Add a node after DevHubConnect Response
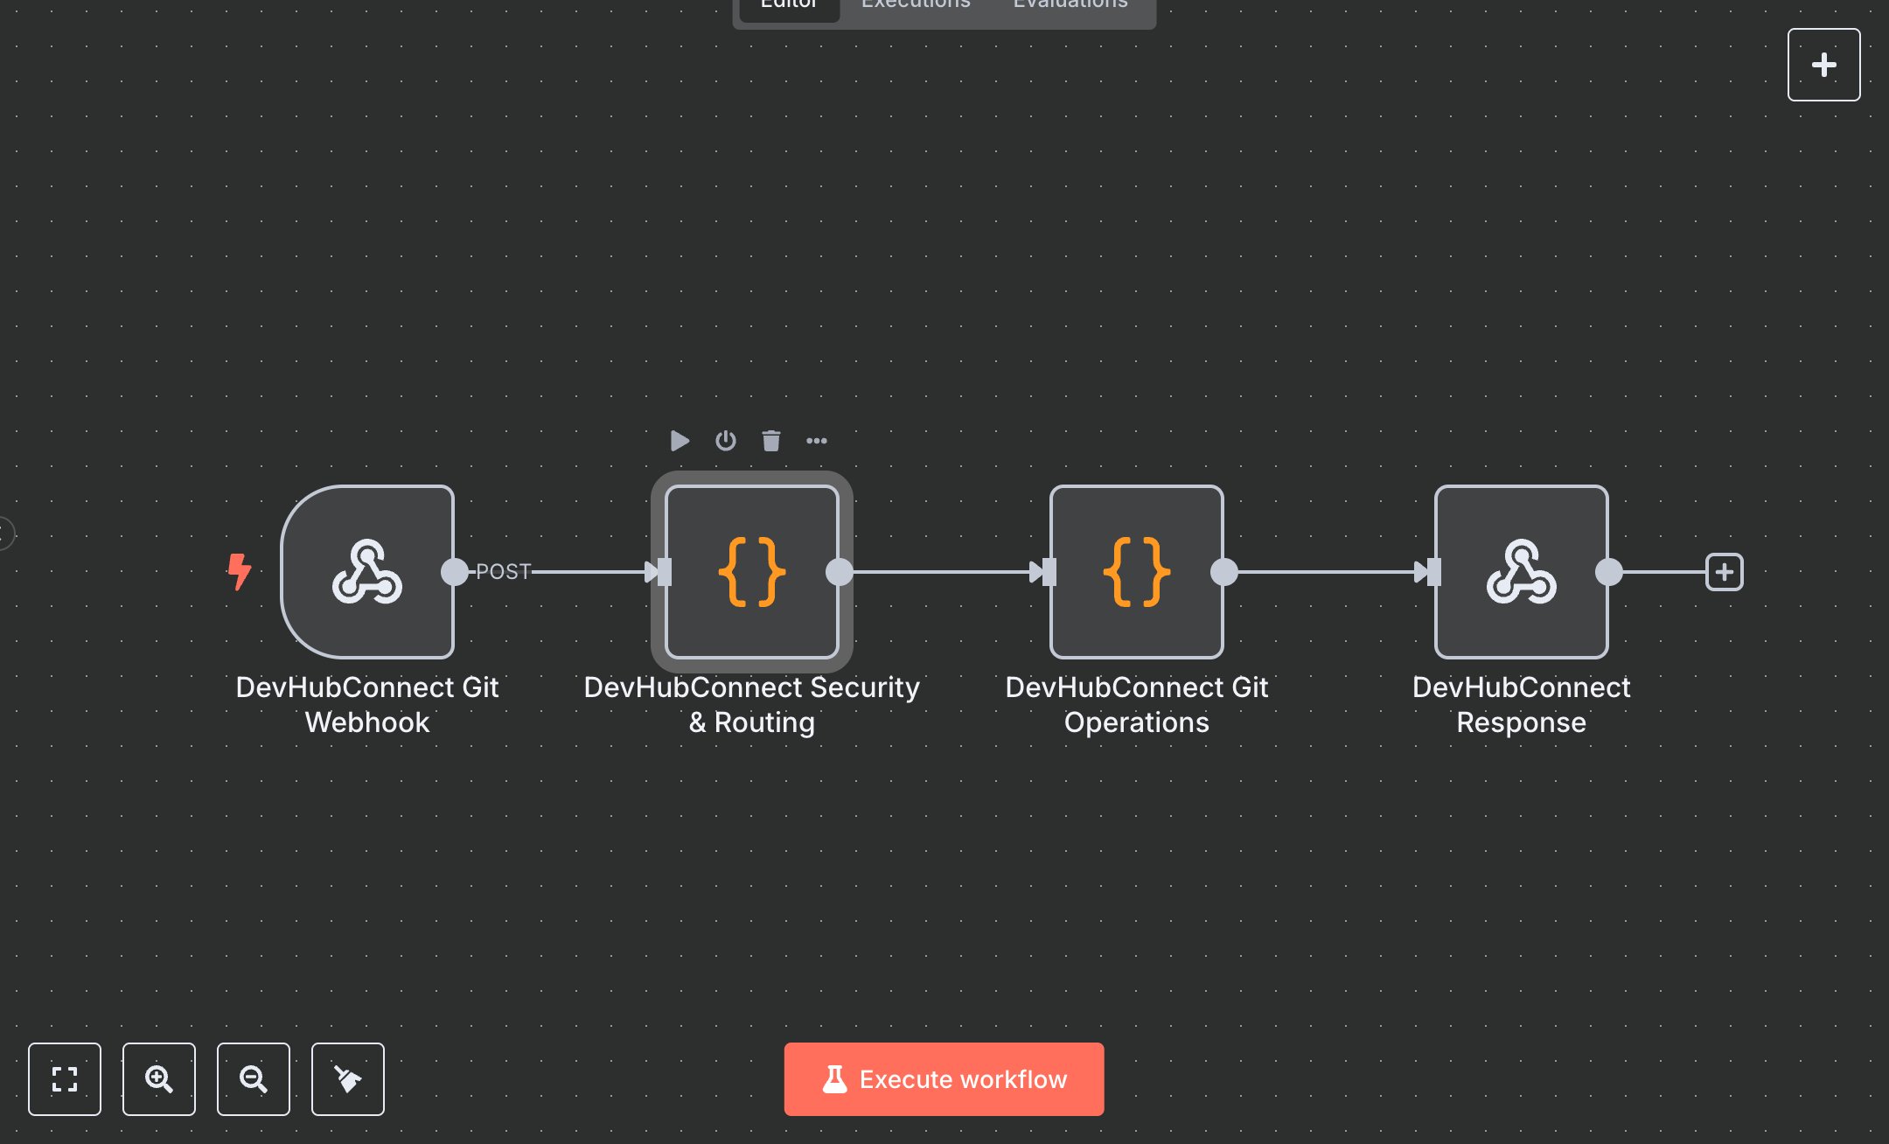Viewport: 1889px width, 1144px height. pos(1724,572)
